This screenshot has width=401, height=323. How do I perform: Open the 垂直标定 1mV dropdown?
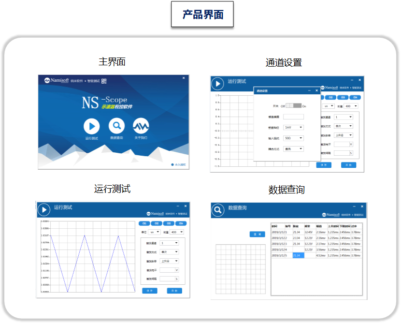294,126
